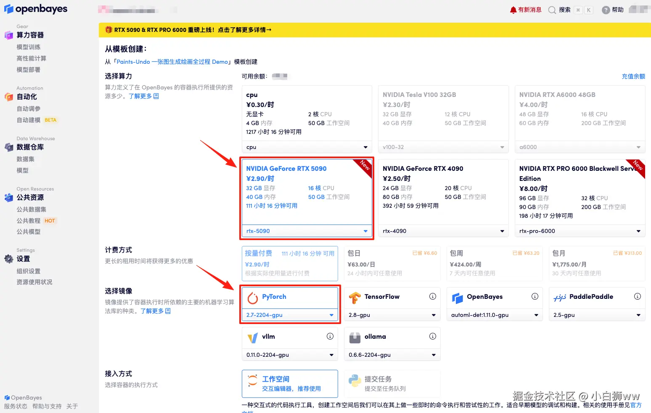Viewport: 651px width, 413px height.
Task: Click the RTX 5090 announcement banner
Action: (375, 30)
